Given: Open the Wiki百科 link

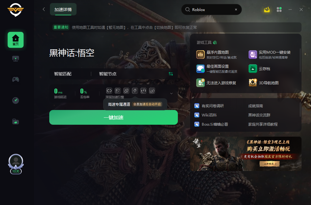Looking at the screenshot, I should 206,115.
